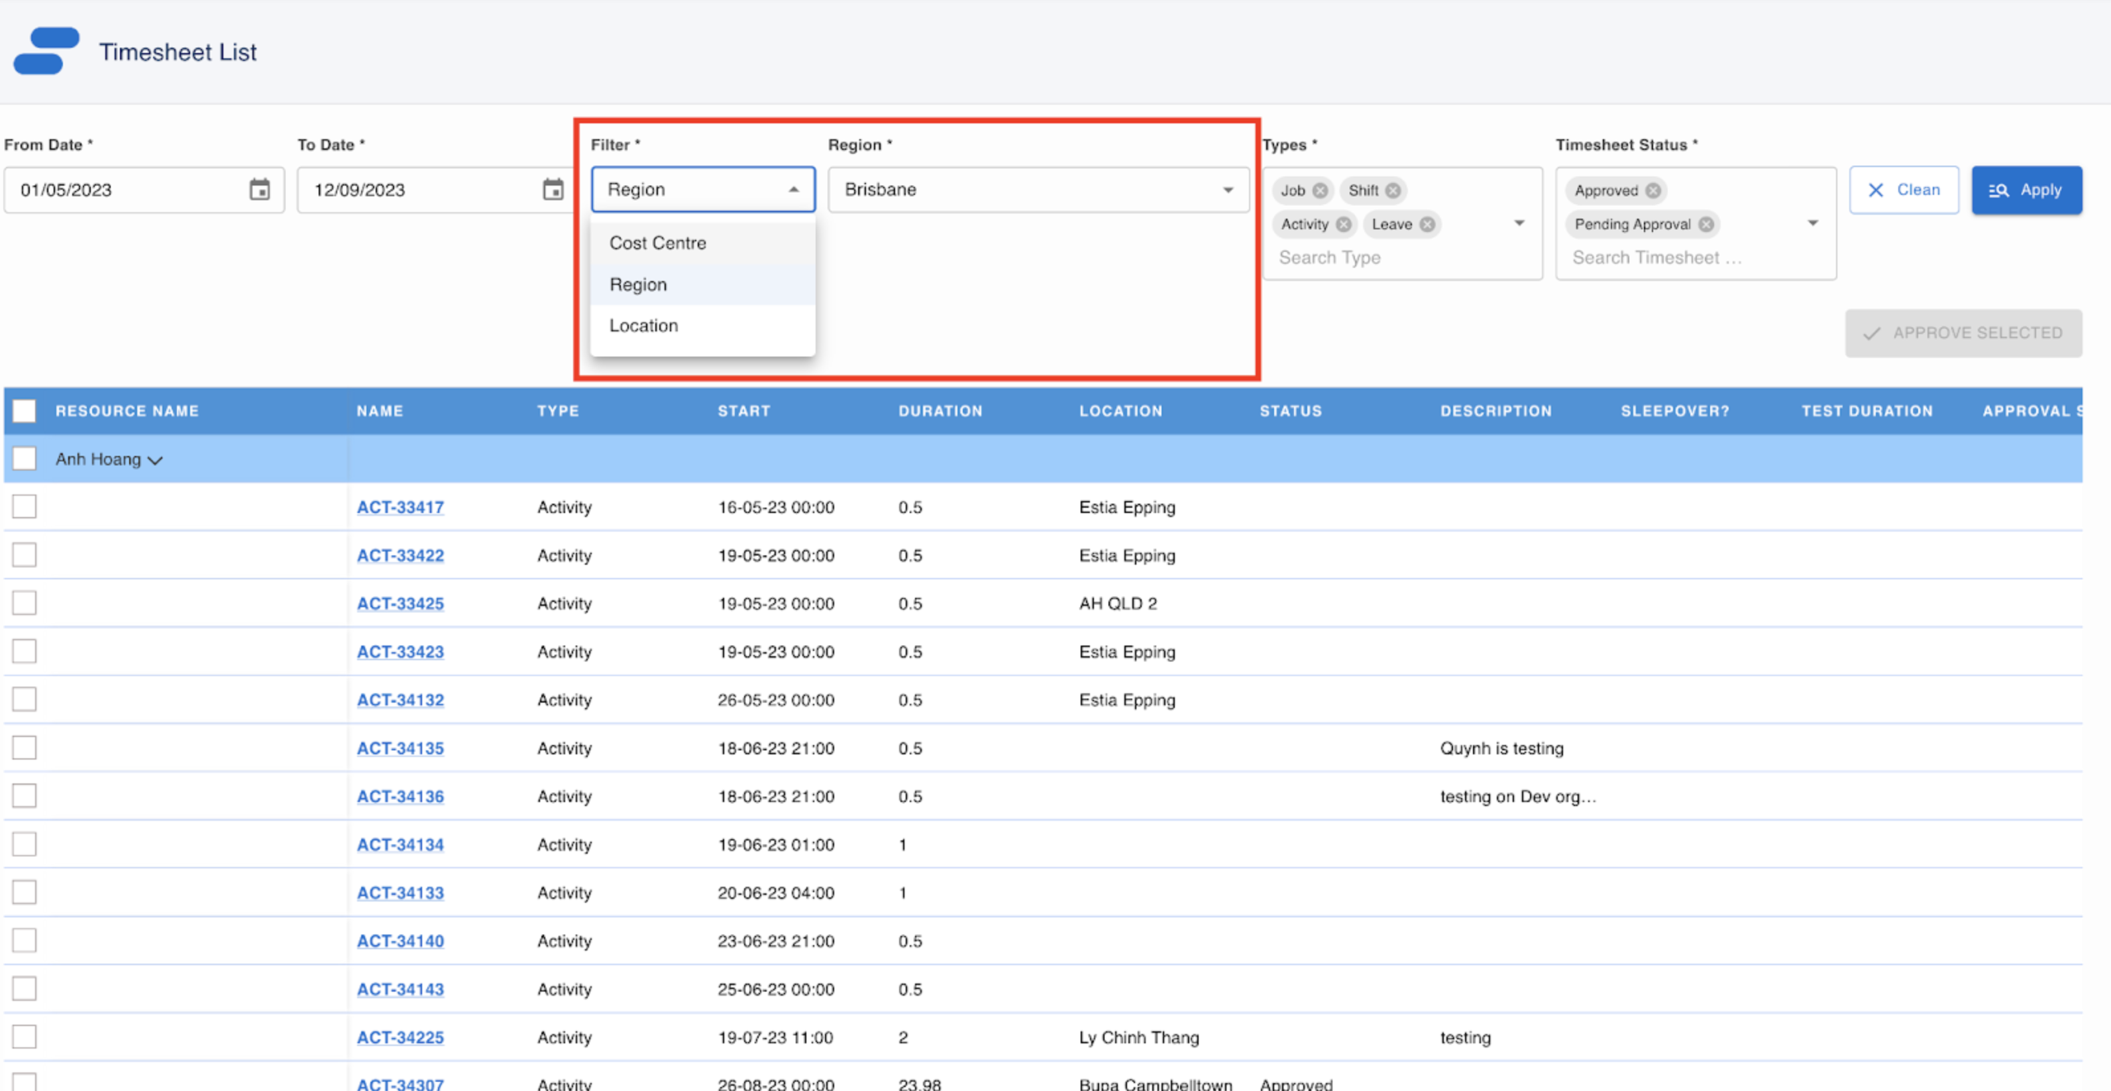Choose Location from the Filter list

[x=703, y=325]
